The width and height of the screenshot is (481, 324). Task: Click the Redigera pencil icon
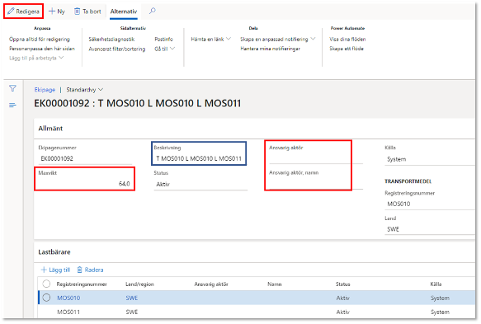point(11,12)
